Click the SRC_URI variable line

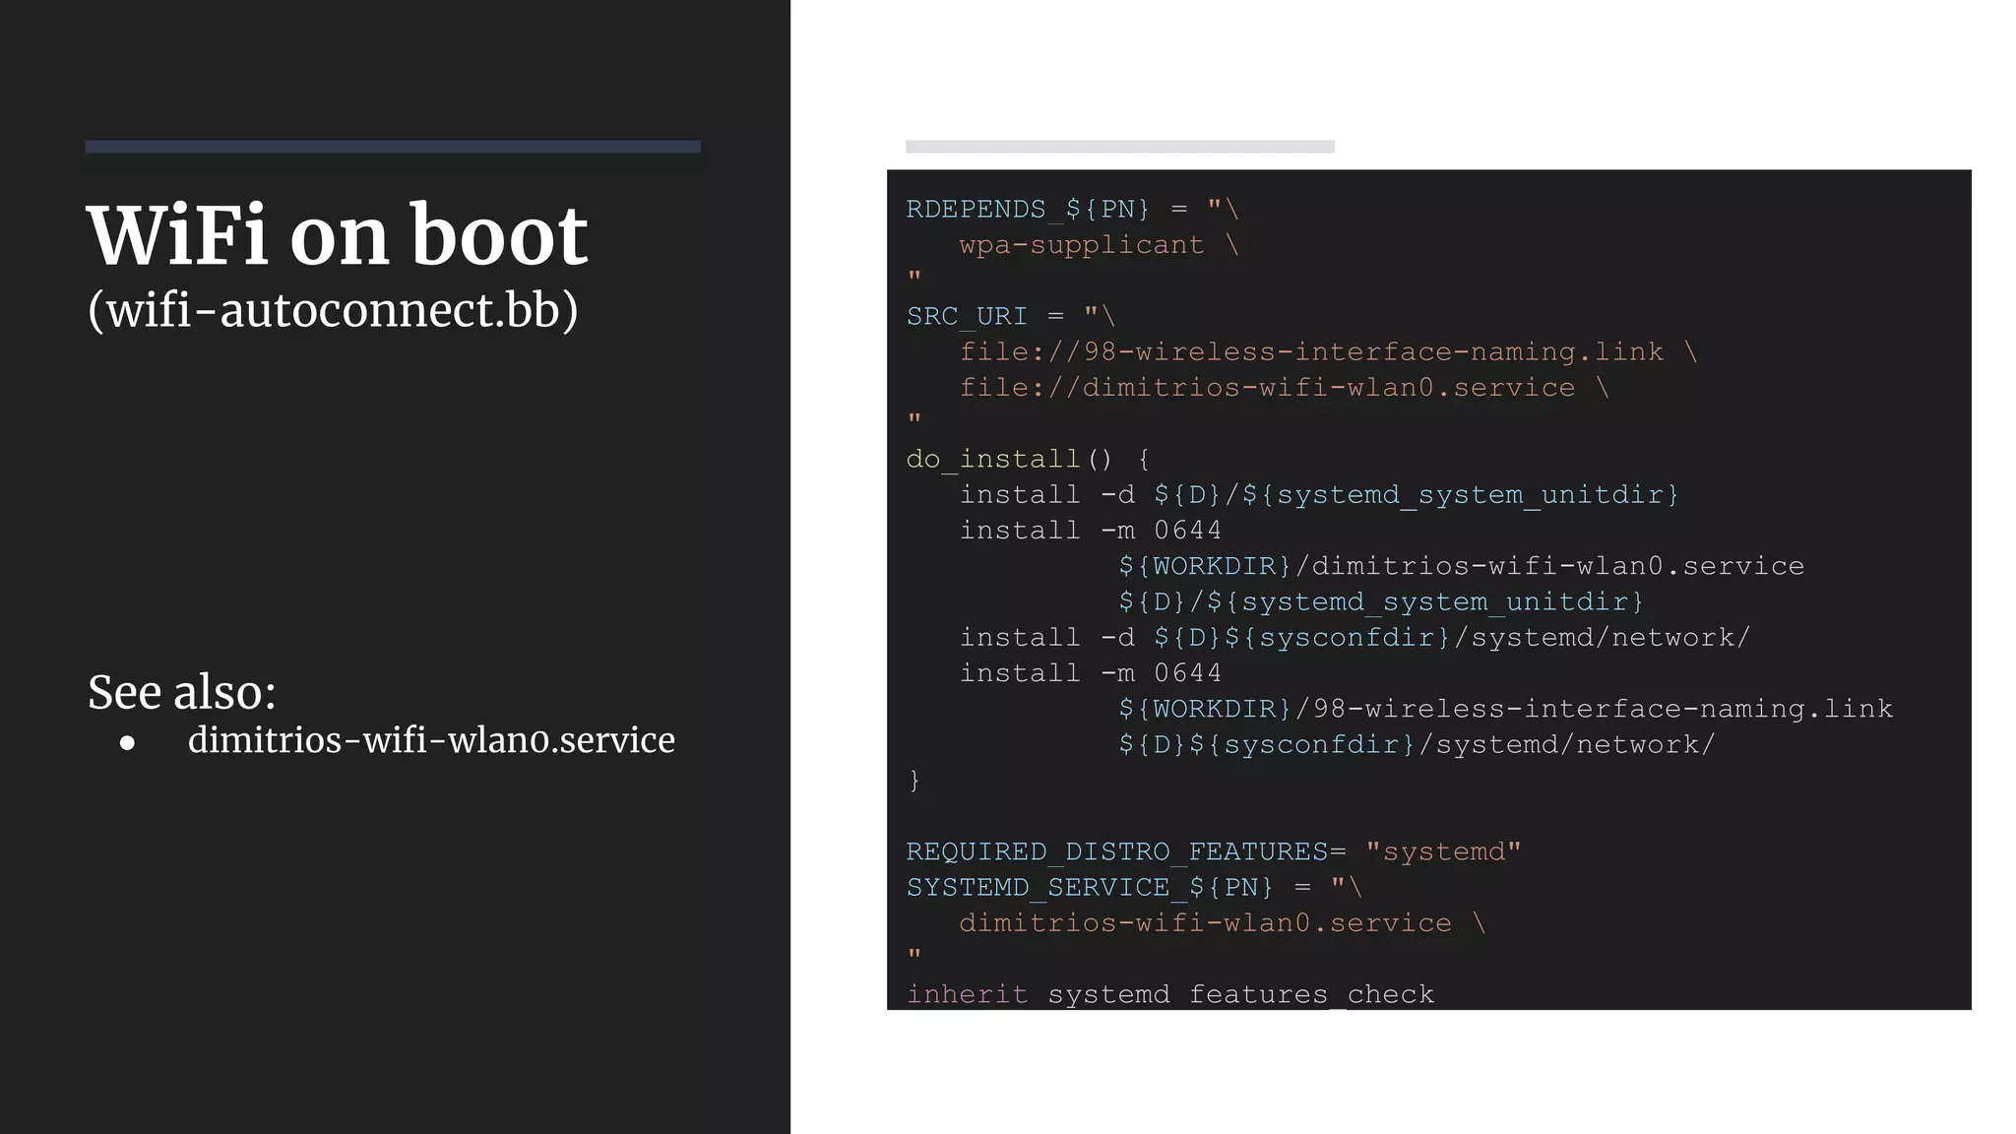(x=1010, y=316)
